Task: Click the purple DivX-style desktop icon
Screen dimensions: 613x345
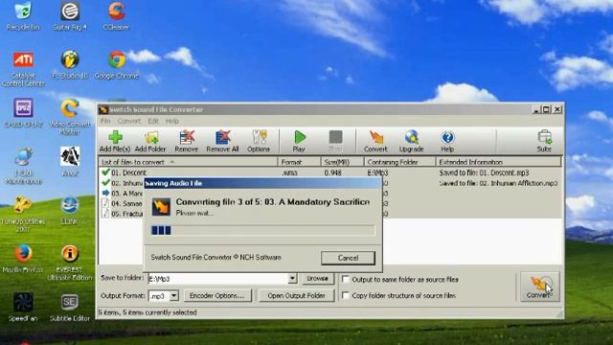Action: [x=23, y=113]
